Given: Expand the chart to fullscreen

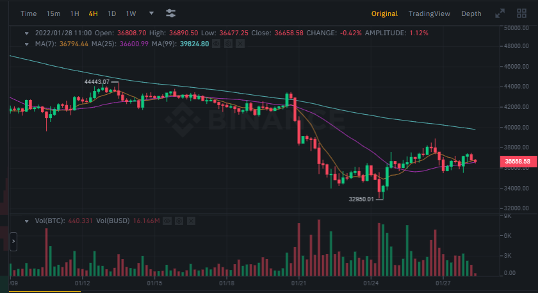Looking at the screenshot, I should tap(500, 13).
